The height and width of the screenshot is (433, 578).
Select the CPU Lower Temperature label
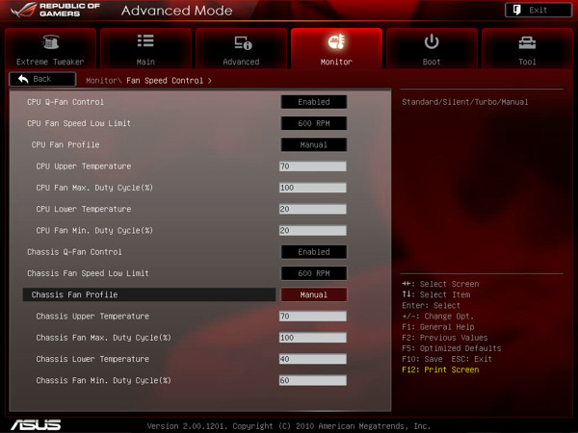(x=83, y=209)
